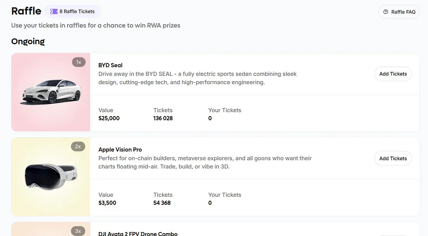Click Apple Vision Pro ticket count 54 368

[162, 203]
